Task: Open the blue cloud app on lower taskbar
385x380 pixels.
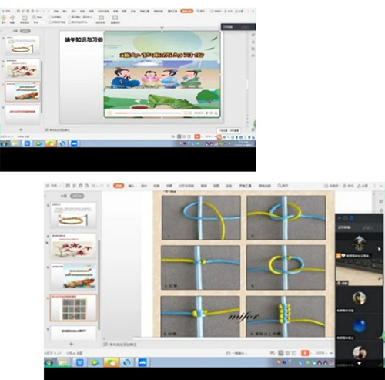Action: 142,362
